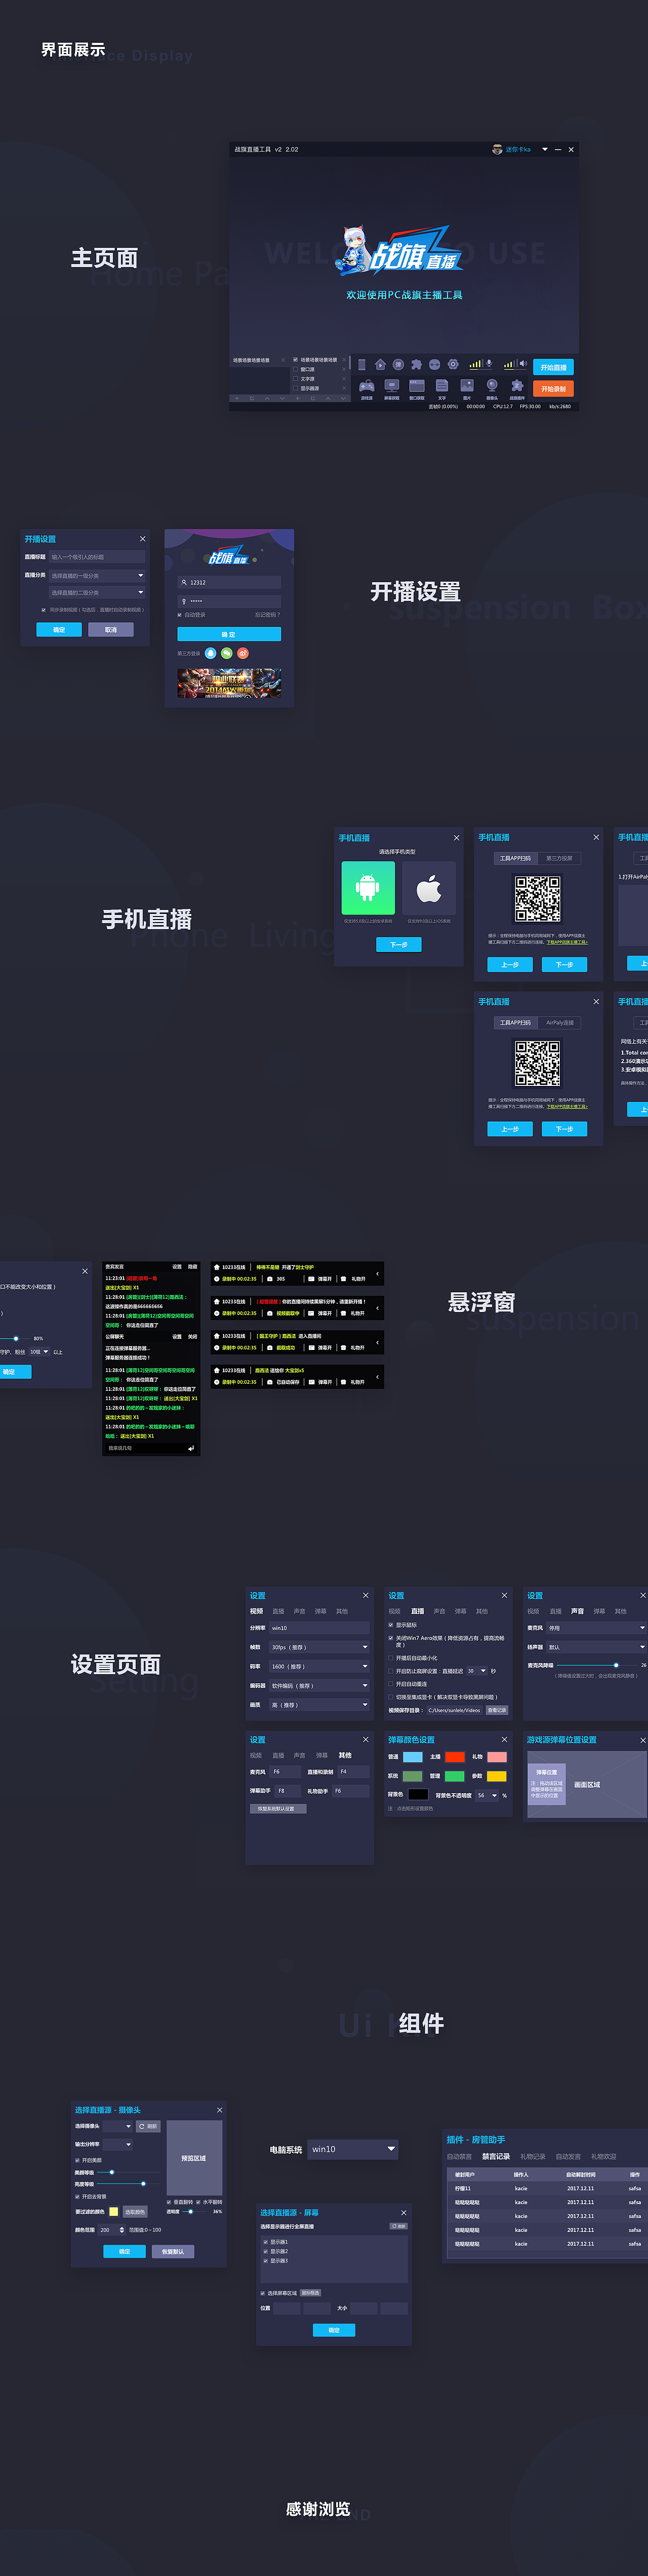This screenshot has width=648, height=2576.
Task: Open the 编码器 dropdown
Action: [319, 1685]
